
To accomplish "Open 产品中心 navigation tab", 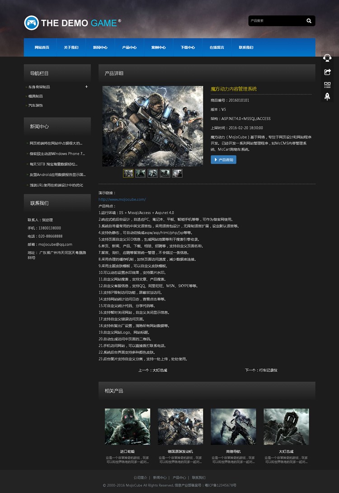I will coord(129,47).
